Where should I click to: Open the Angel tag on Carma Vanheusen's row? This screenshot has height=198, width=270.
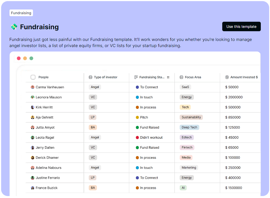coord(95,87)
